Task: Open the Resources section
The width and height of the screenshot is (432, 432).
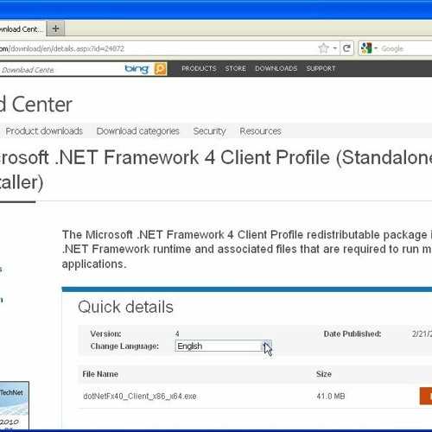Action: [260, 131]
